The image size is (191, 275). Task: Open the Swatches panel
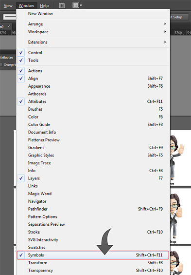click(x=93, y=248)
